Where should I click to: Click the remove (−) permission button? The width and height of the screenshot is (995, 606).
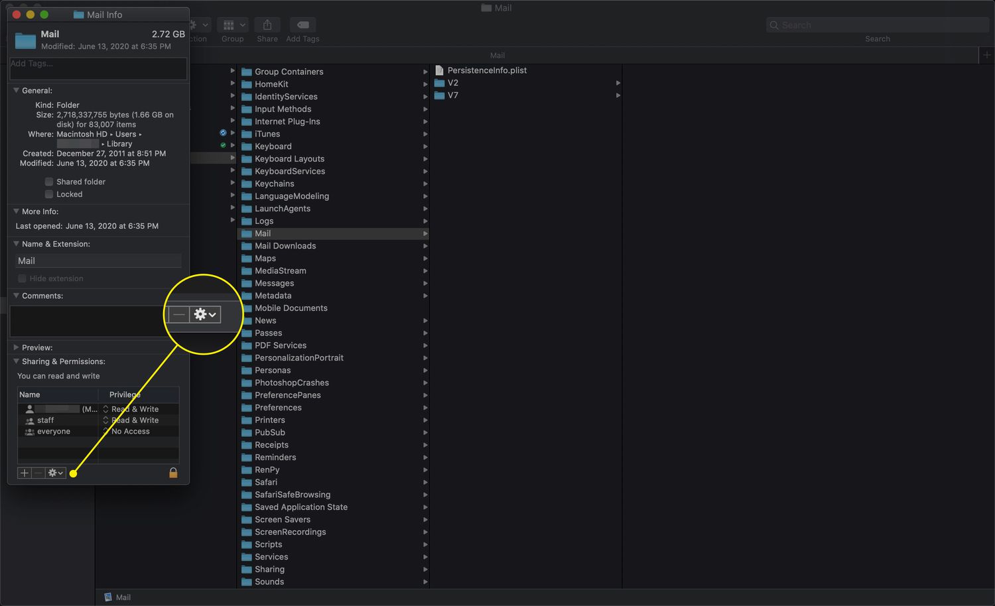pos(38,473)
